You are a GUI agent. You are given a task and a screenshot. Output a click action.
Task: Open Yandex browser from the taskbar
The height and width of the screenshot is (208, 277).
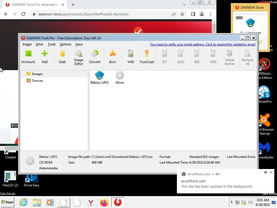[x=91, y=202]
